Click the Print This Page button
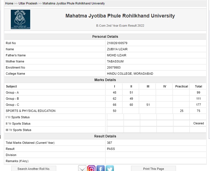This screenshot has height=171, width=210. point(153,169)
